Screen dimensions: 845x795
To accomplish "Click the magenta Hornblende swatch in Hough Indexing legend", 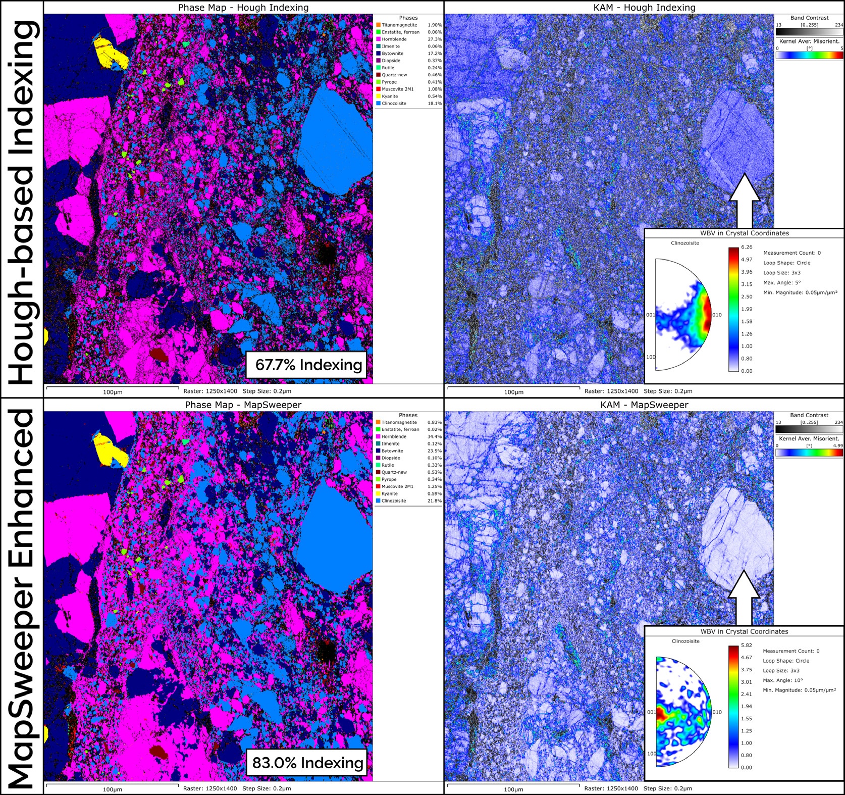I will 378,39.
